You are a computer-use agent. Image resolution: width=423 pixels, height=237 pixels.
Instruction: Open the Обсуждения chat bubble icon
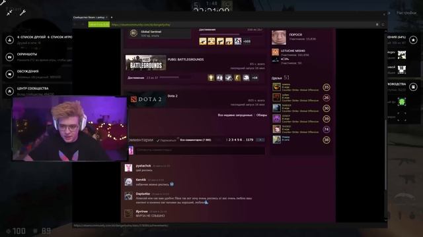[10, 74]
